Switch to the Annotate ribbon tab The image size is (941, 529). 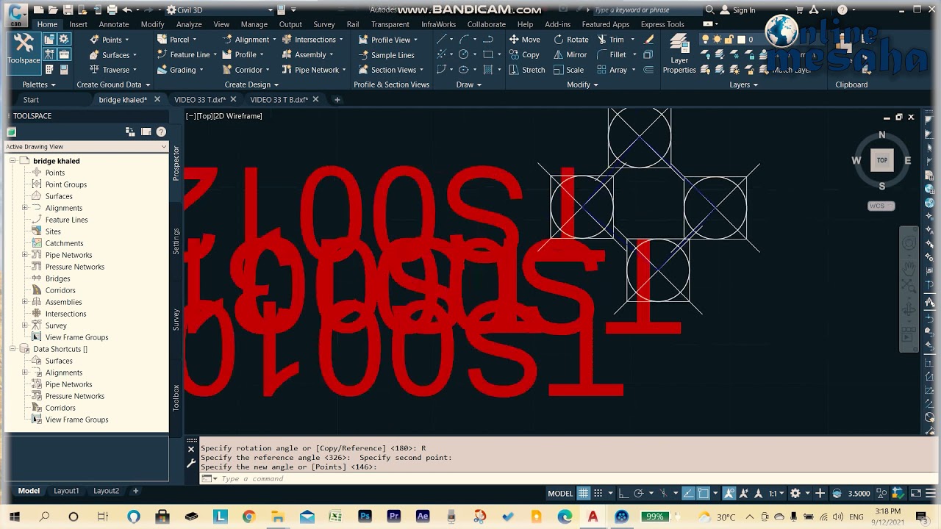click(114, 24)
